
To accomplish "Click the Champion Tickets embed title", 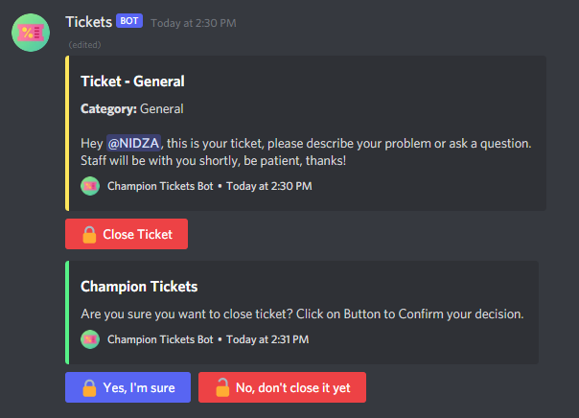I will [x=139, y=286].
